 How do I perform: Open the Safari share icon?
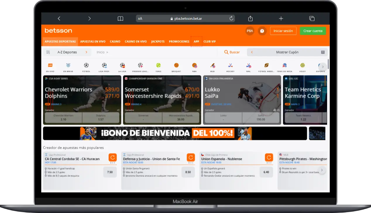tap(250, 18)
